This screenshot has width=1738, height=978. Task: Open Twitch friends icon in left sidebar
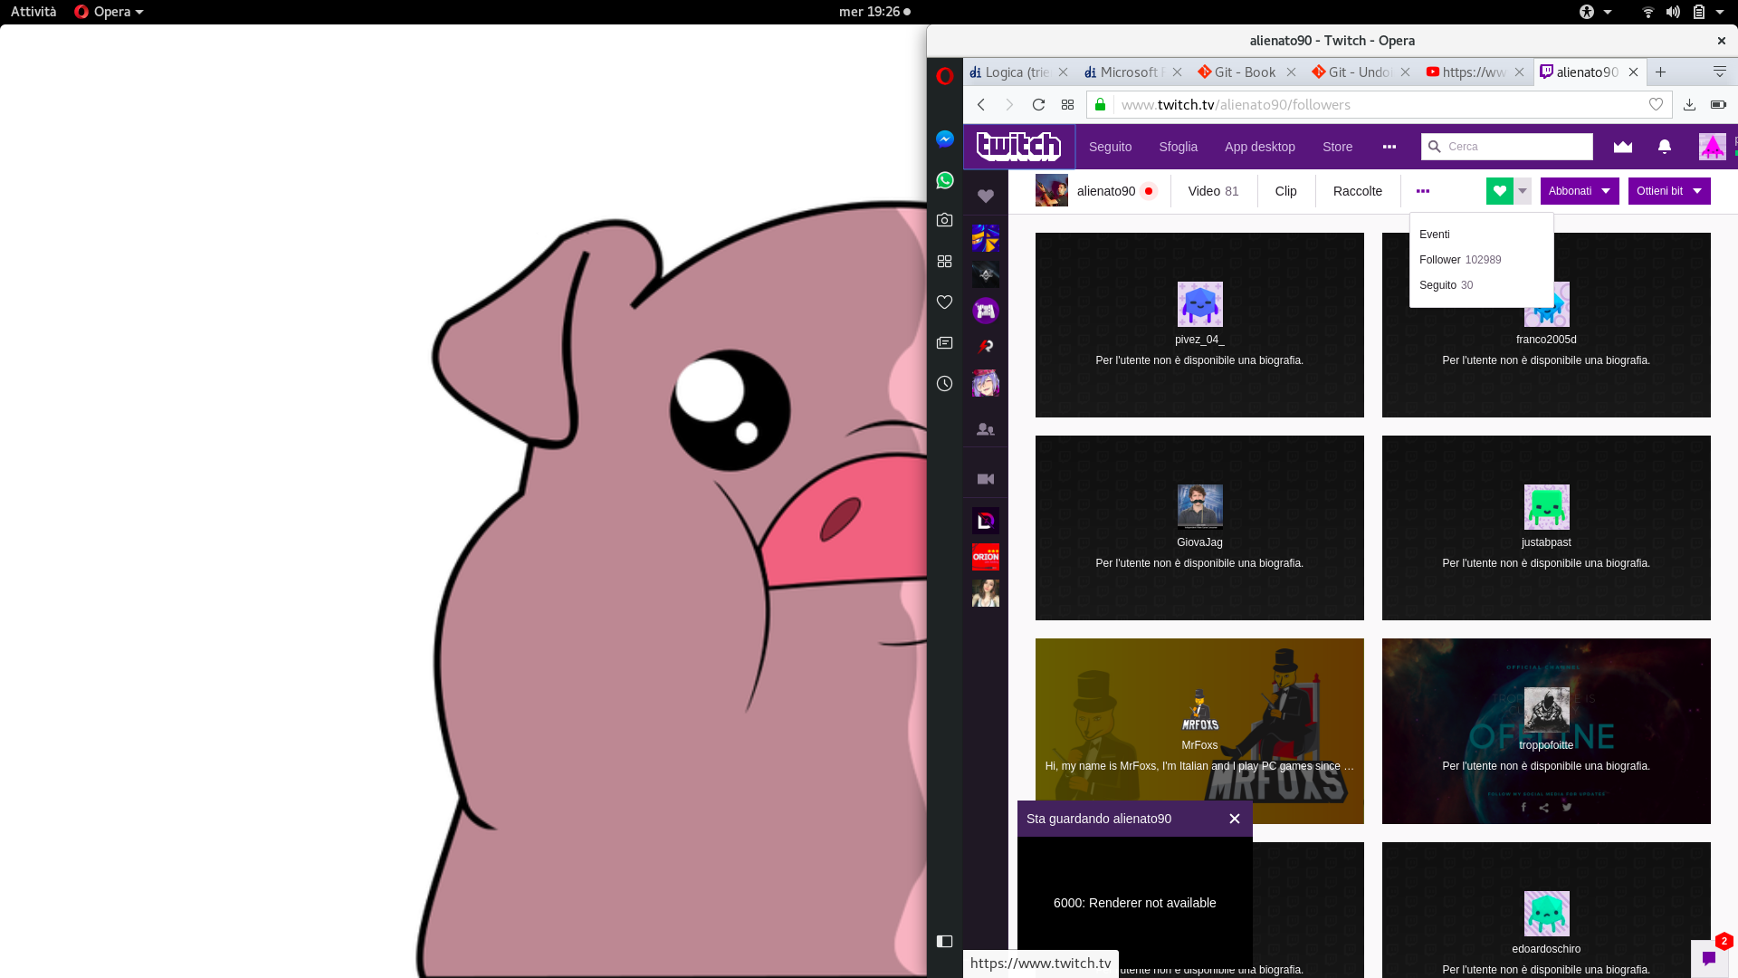[x=986, y=429]
